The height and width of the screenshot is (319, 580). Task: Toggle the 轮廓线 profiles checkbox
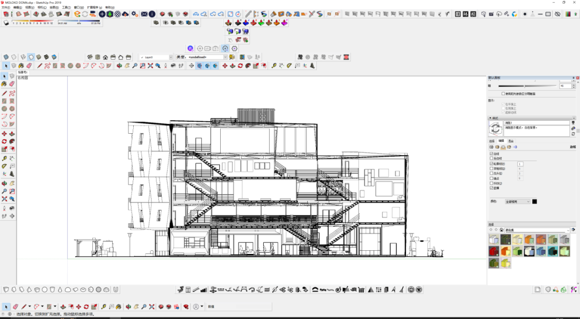tap(491, 164)
